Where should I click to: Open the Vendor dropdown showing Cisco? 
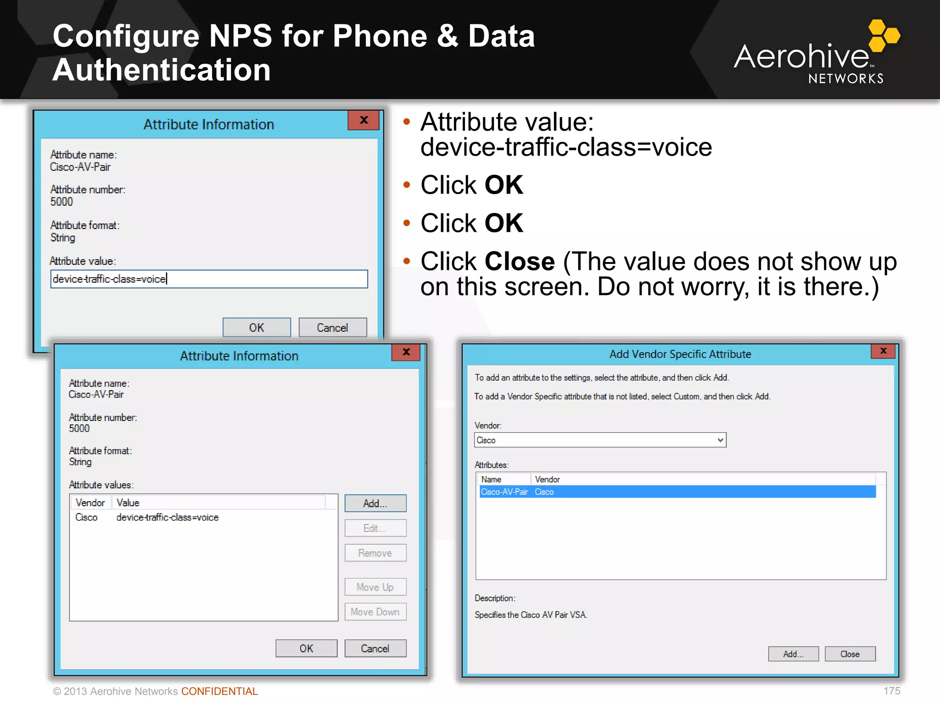click(x=600, y=440)
